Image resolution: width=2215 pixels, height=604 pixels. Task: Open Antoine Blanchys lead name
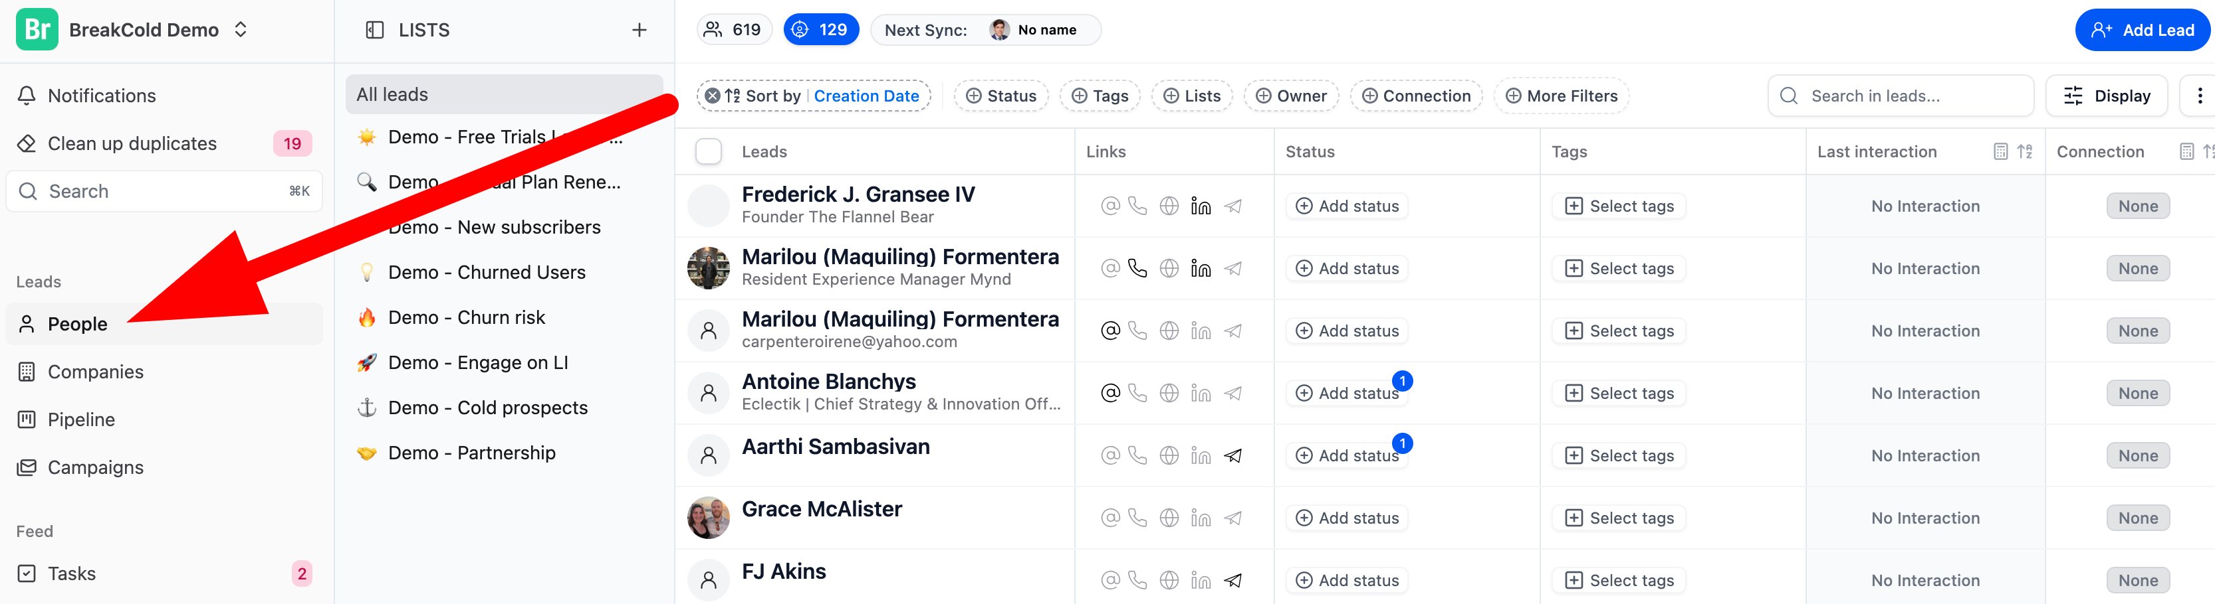coord(828,381)
